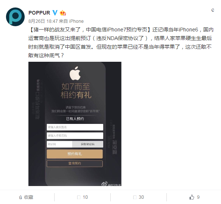Click the comment icon with count 30
221x204 pixels.
pyautogui.click(x=135, y=197)
